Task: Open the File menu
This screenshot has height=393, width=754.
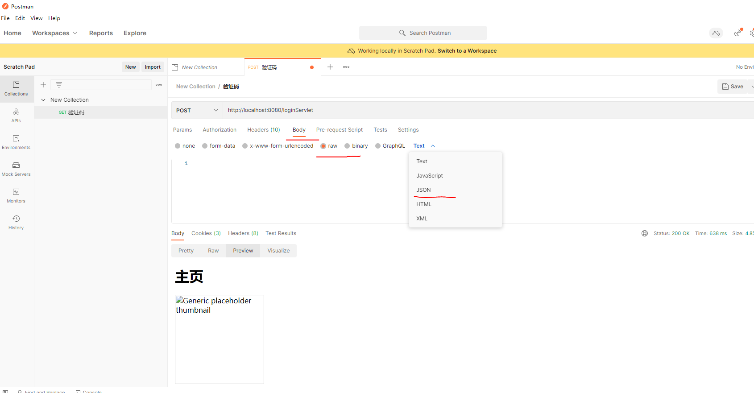Action: (x=5, y=18)
